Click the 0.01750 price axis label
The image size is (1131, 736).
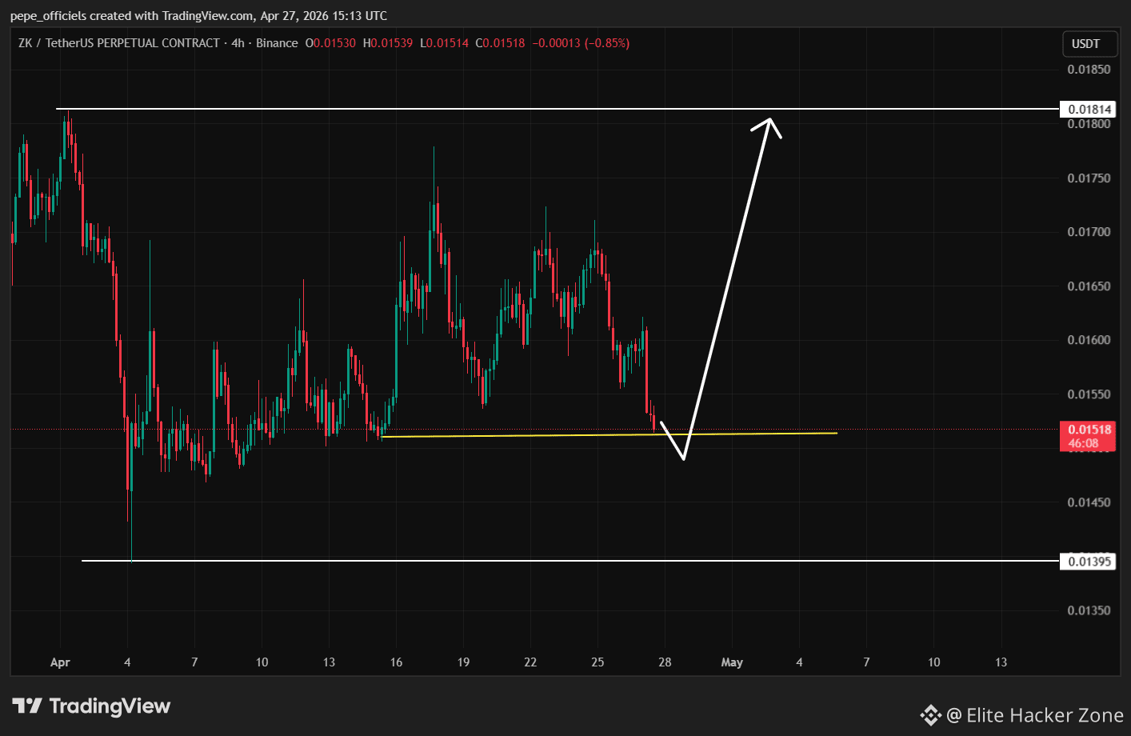1089,178
